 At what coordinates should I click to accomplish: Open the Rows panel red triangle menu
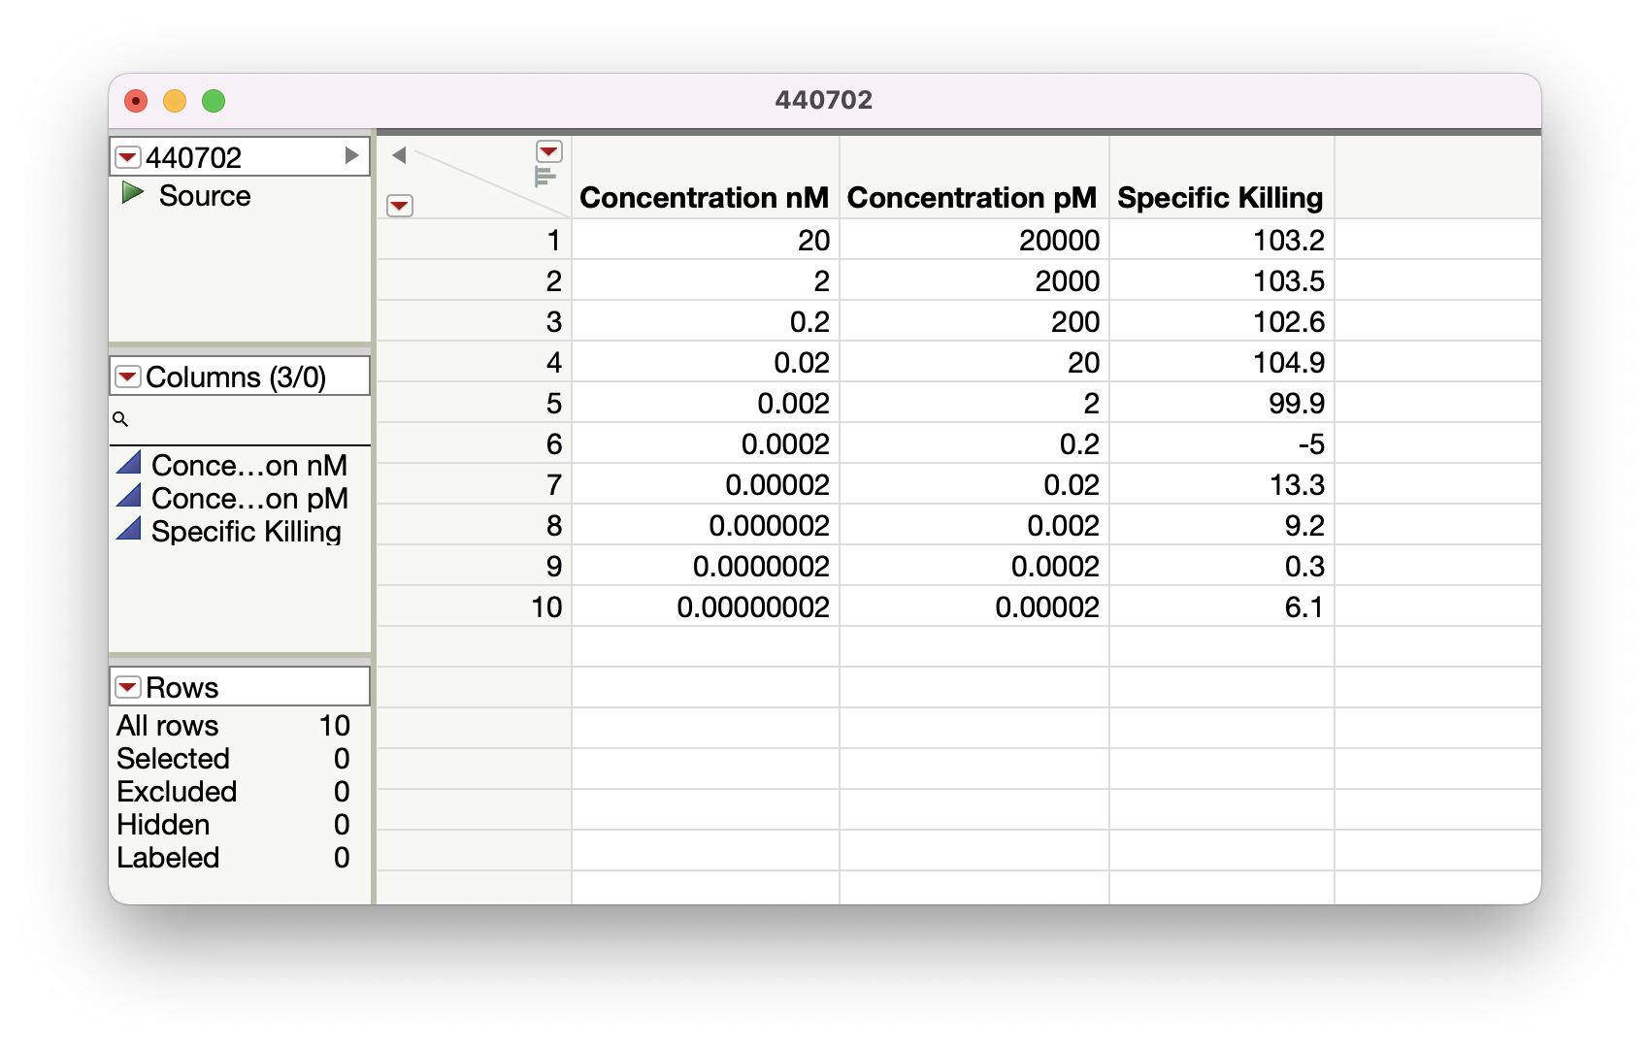127,686
